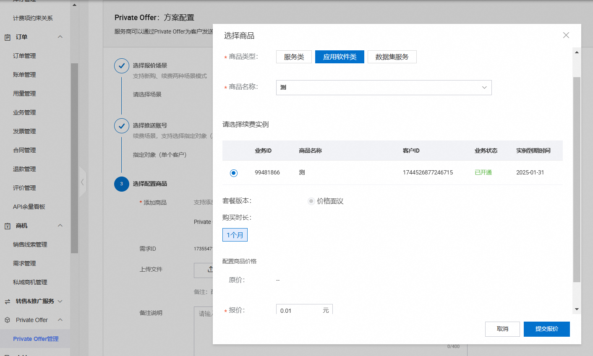Screen dimensions: 593x356
Task: Open 需求管理 in the sidebar
Action: [x=24, y=263]
